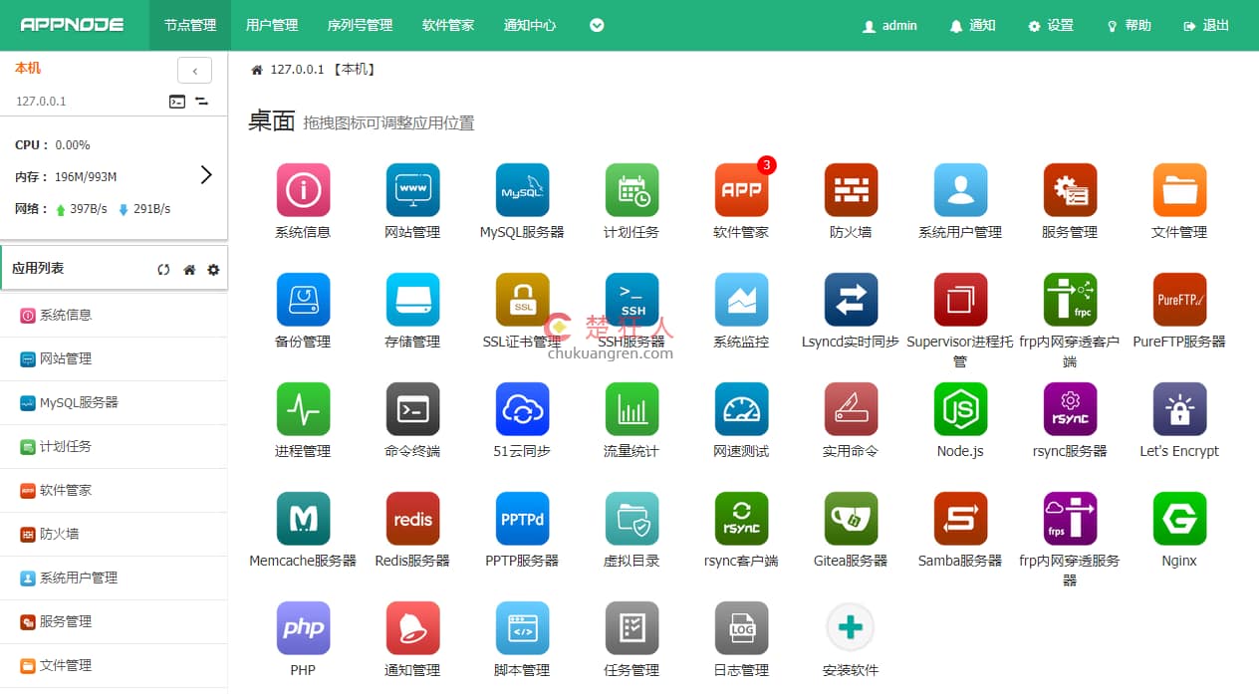This screenshot has width=1259, height=694.
Task: Open the 命令终端 terminal icon
Action: [x=412, y=409]
